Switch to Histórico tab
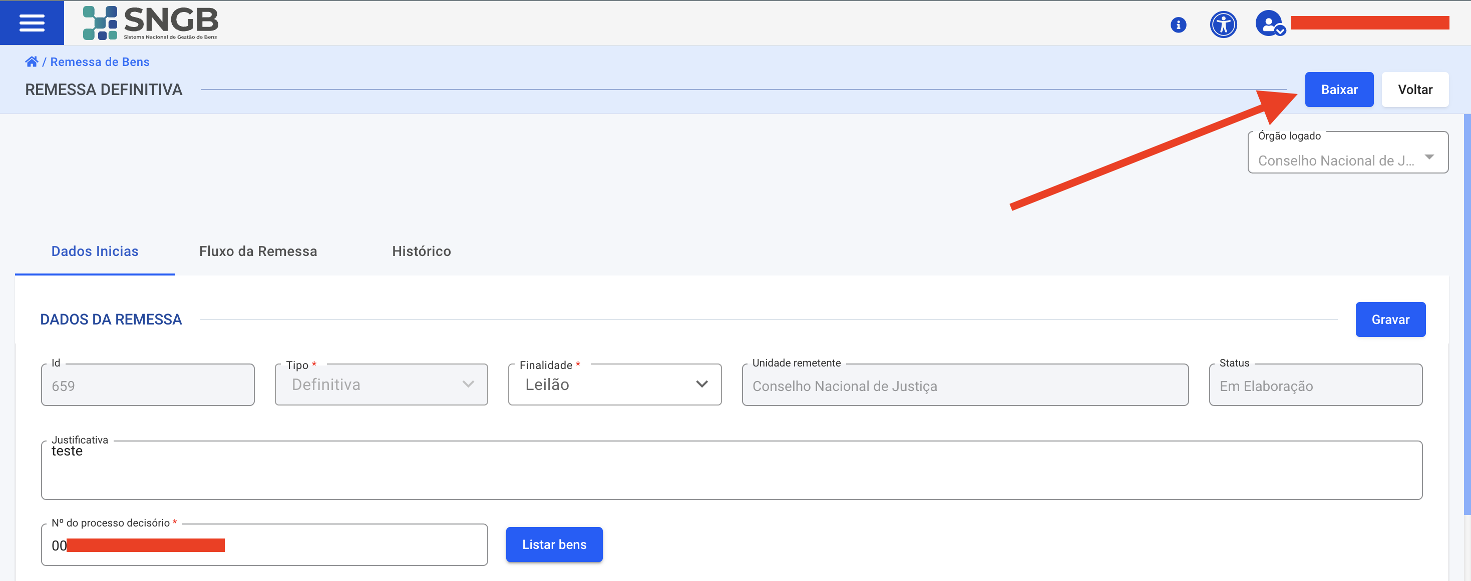The height and width of the screenshot is (581, 1471). point(422,251)
